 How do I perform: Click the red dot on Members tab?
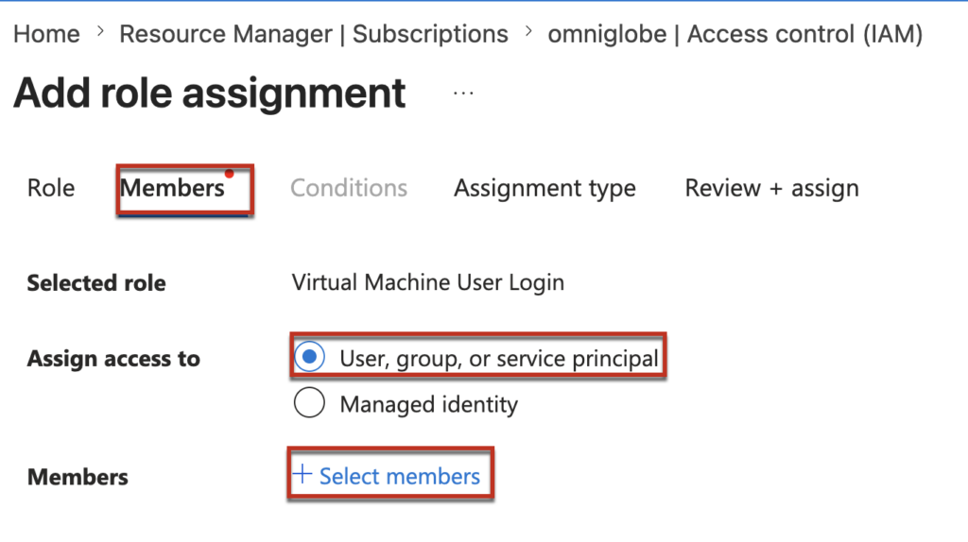tap(229, 173)
